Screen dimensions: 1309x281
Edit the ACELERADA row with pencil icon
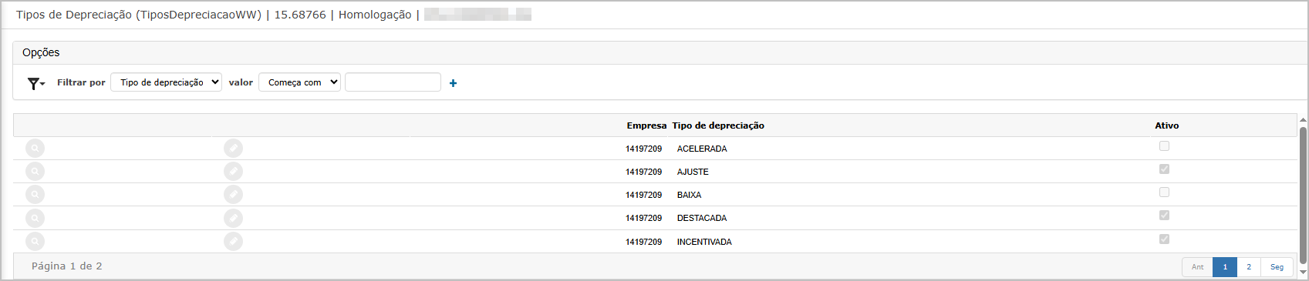233,149
